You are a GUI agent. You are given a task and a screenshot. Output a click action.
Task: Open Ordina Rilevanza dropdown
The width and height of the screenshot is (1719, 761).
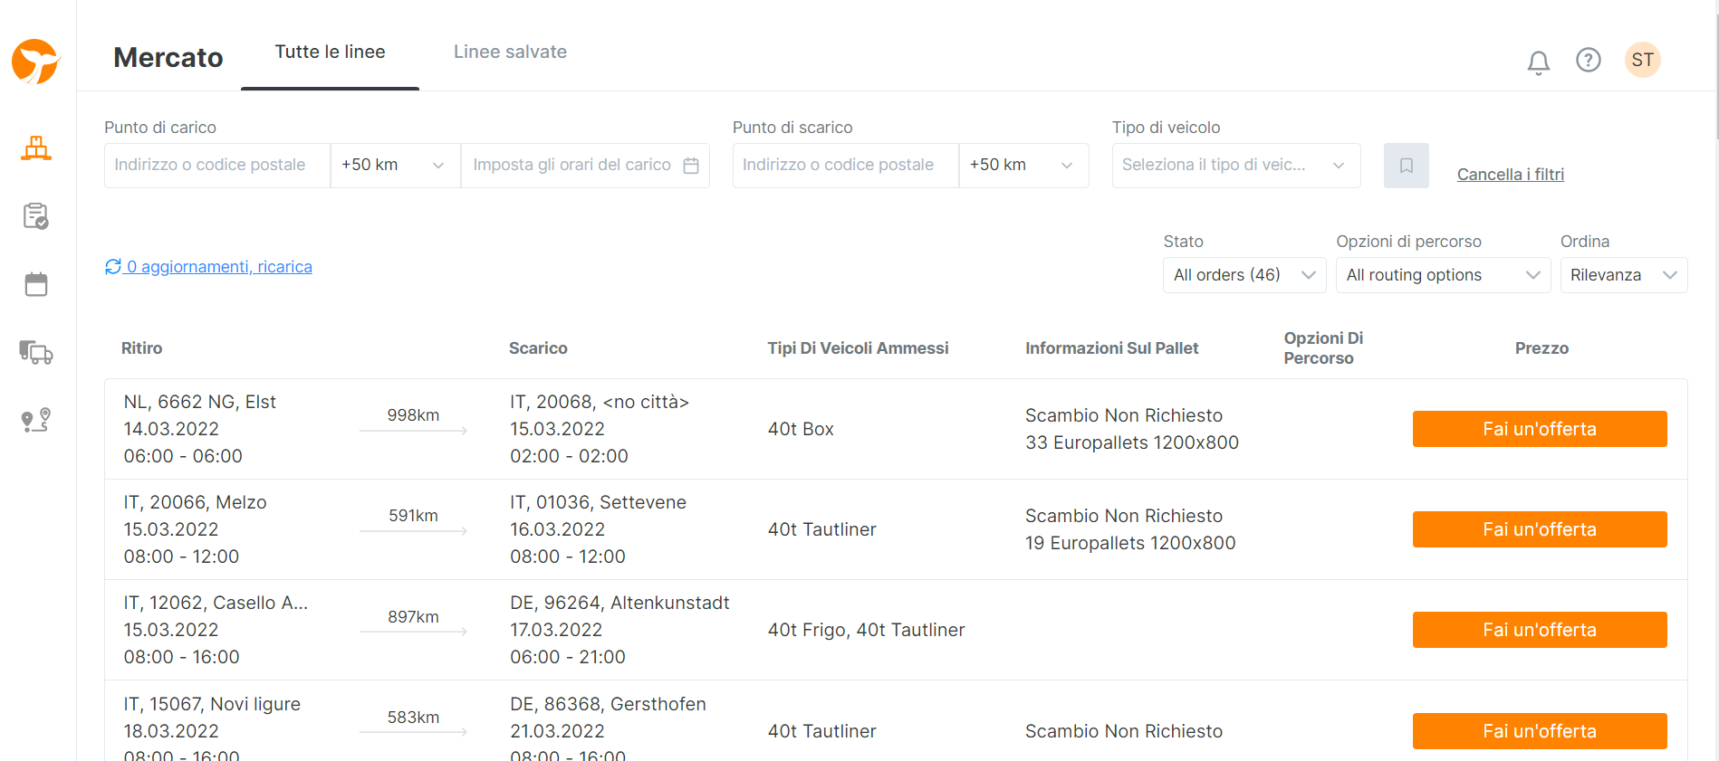point(1624,275)
